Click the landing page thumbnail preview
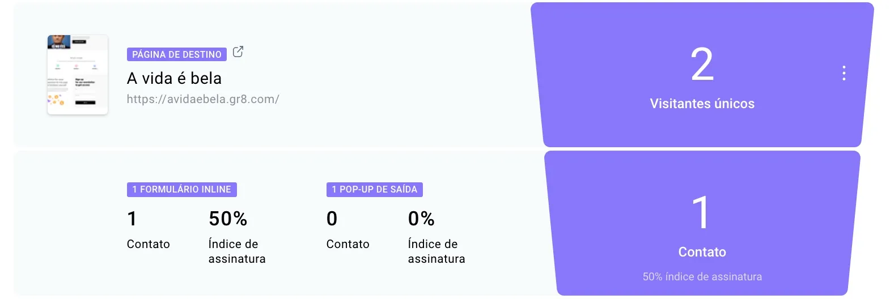 click(x=78, y=75)
